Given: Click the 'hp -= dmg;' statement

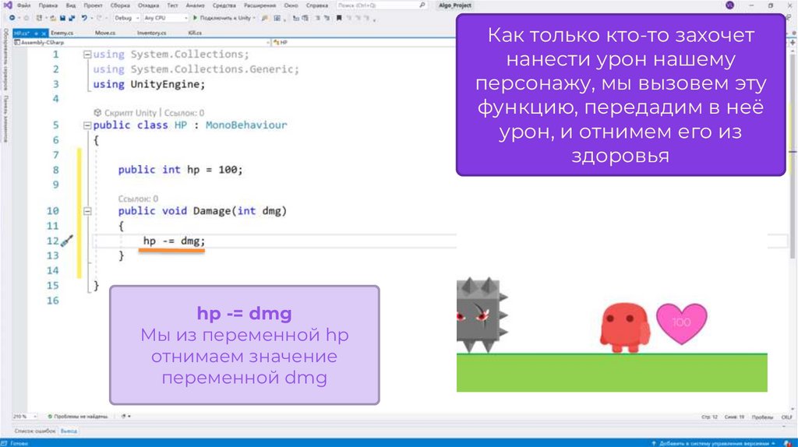Looking at the screenshot, I should pos(174,241).
